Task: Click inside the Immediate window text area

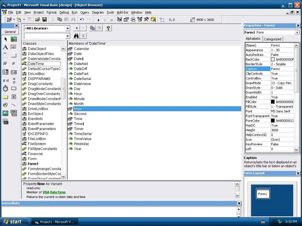Action: (x=119, y=212)
